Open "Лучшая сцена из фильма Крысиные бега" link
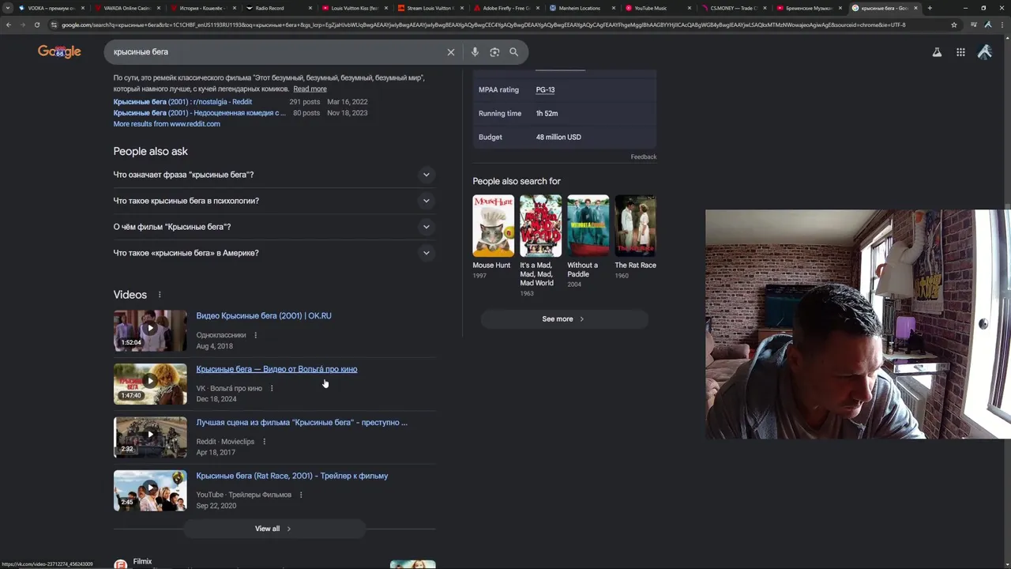Viewport: 1011px width, 569px height. tap(302, 423)
